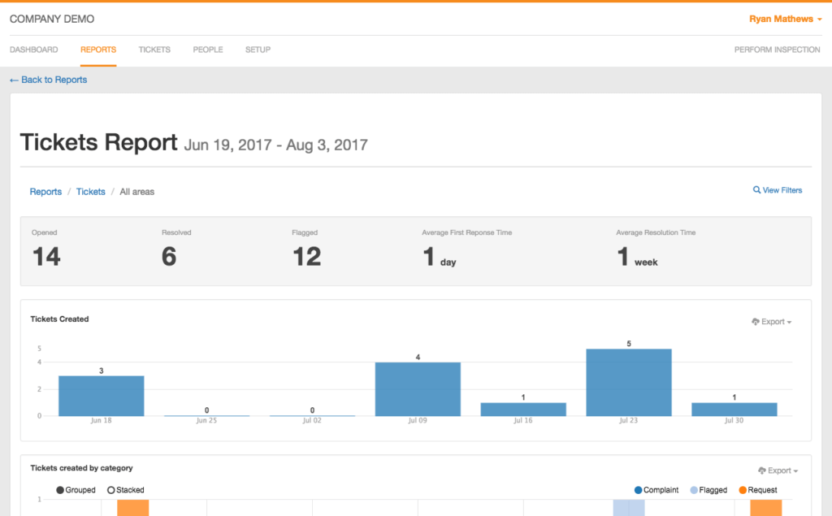Click the Tickets breadcrumb link

tap(90, 192)
